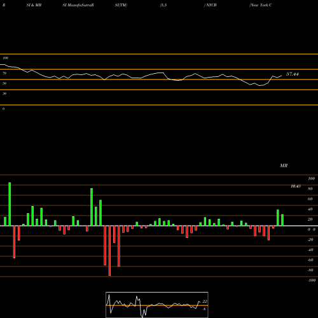The height and width of the screenshot is (318, 318).
Task: Click the RSI current value '57.44'
Action: click(x=293, y=74)
